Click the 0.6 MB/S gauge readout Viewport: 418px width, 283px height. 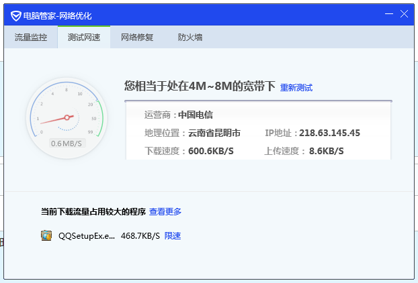pos(66,144)
